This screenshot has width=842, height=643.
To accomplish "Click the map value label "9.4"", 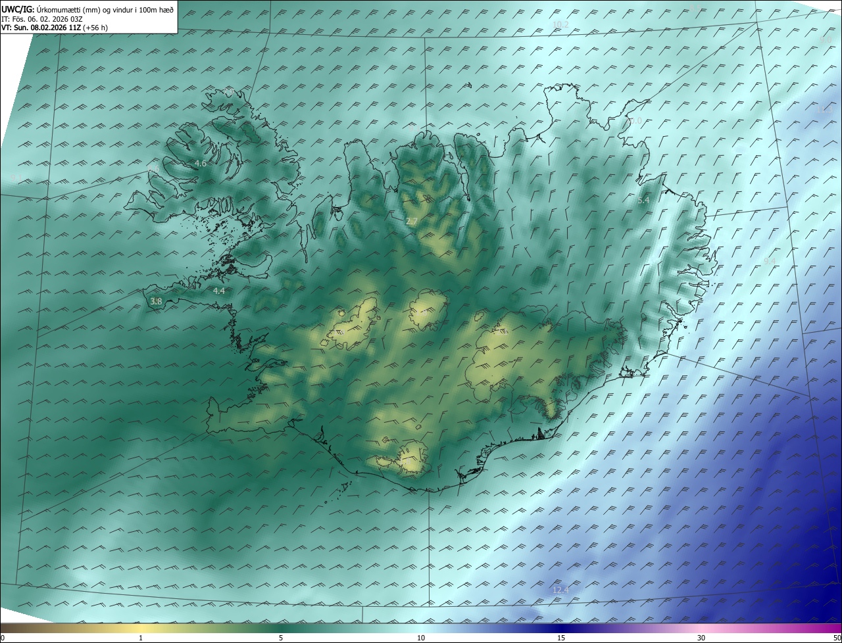I will pyautogui.click(x=769, y=262).
